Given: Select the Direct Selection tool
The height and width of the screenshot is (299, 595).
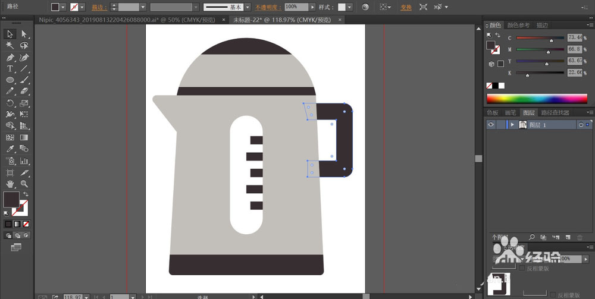Looking at the screenshot, I should 24,34.
